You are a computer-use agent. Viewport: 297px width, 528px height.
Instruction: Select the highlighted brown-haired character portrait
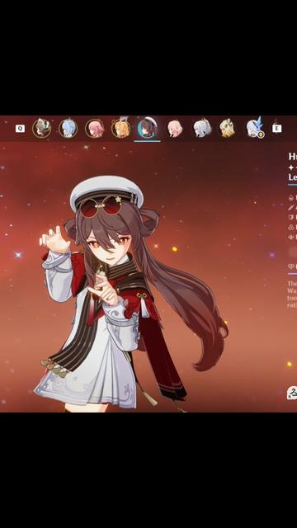click(x=147, y=129)
